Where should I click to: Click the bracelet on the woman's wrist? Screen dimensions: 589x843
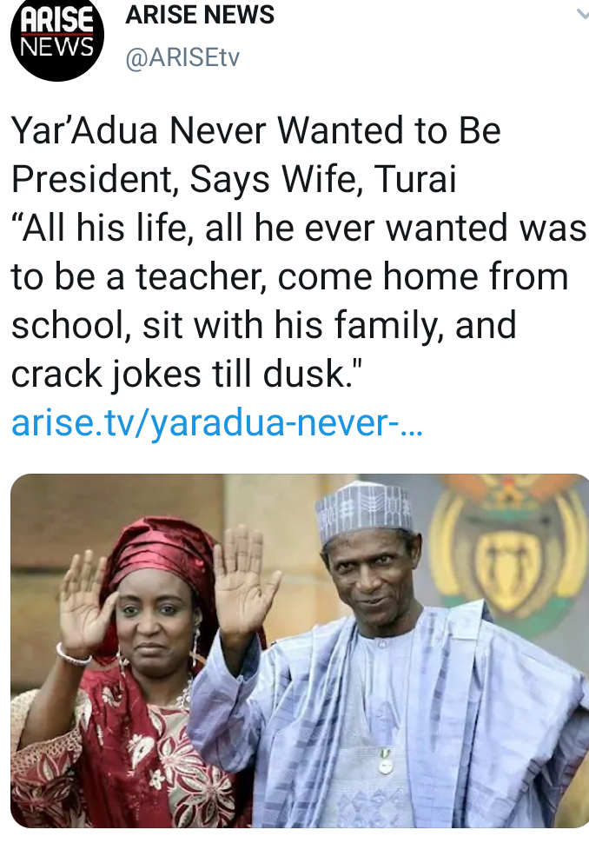pyautogui.click(x=74, y=654)
